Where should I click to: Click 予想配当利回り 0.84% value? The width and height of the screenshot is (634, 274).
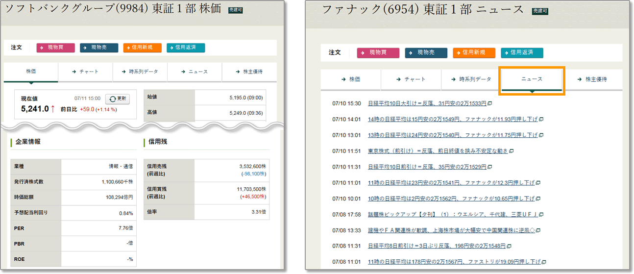coord(126,213)
